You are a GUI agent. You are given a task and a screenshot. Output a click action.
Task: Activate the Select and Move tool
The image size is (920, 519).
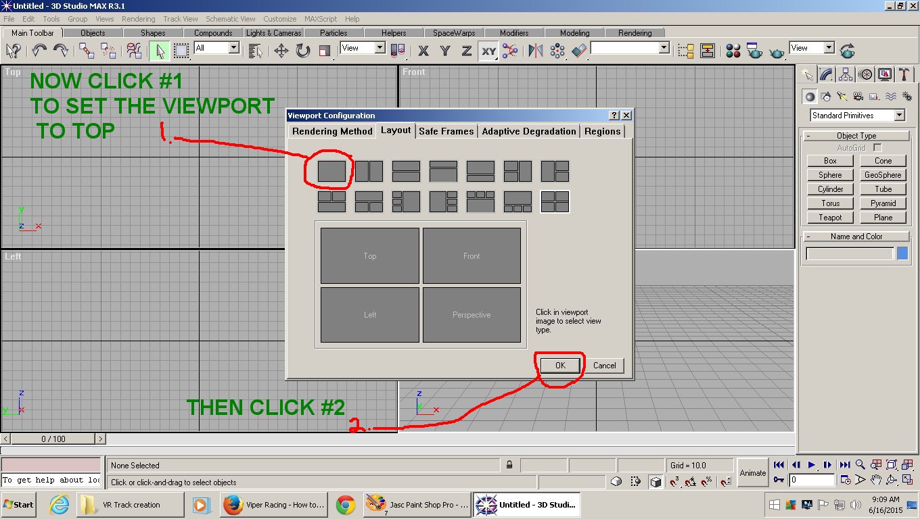(x=281, y=51)
